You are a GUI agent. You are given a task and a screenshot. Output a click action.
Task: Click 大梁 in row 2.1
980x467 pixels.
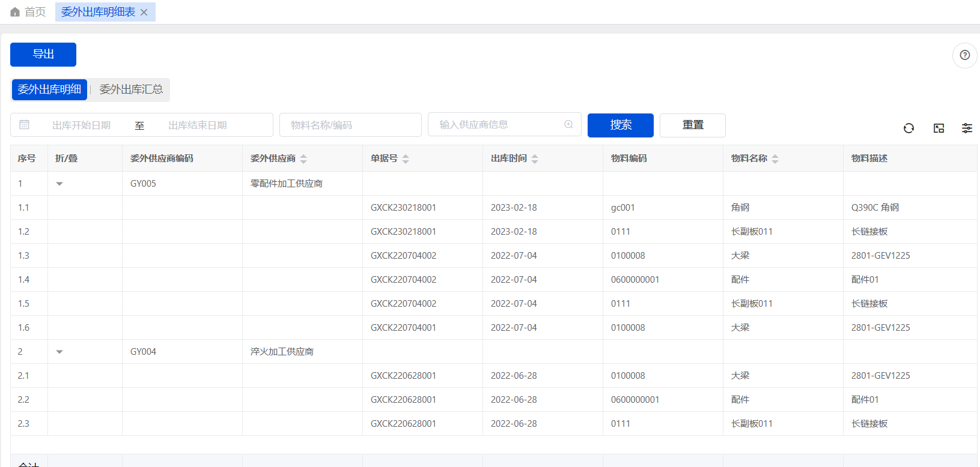740,376
